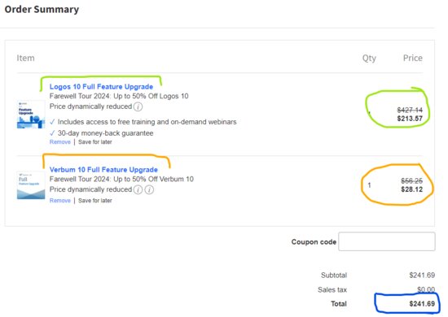448x317 pixels.
Task: Click the Verbum quantity value 1
Action: [369, 185]
